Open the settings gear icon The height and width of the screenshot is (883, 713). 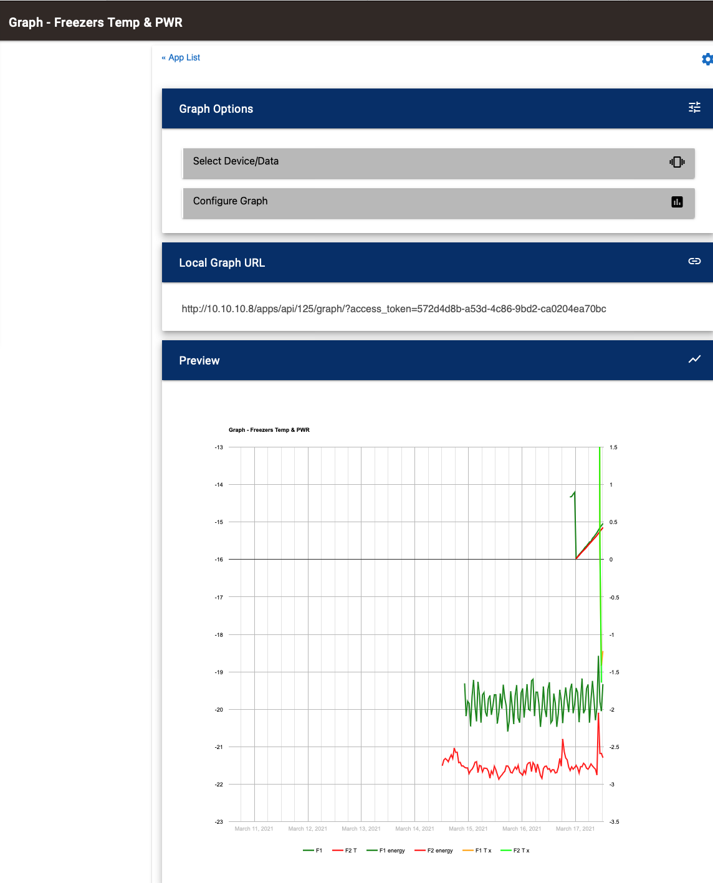(707, 59)
